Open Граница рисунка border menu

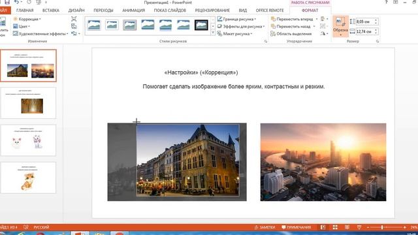(236, 19)
